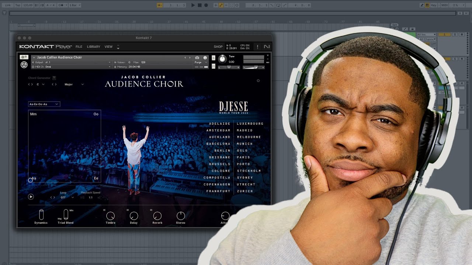Viewport: 472px width, 265px height.
Task: Go to previous instrument with left arrow
Action: pos(185,58)
